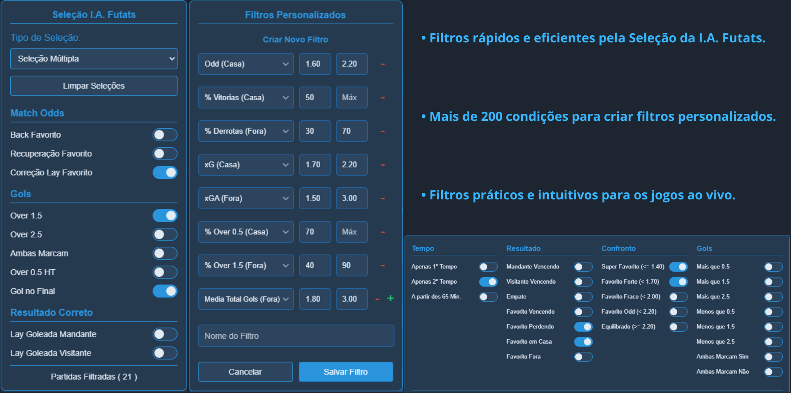
Task: Edit Odd (Casa) minimum value 1.60
Action: pos(315,64)
